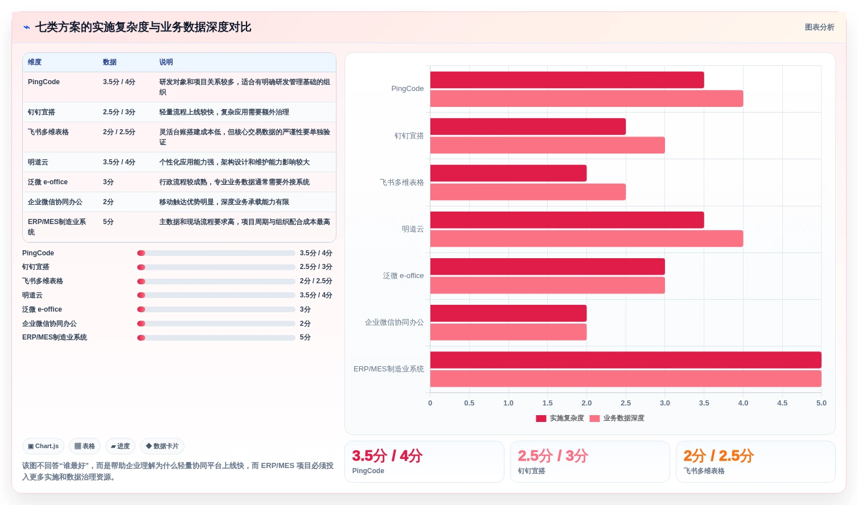
Task: Click 明道云 dark red chart bar
Action: 567,220
